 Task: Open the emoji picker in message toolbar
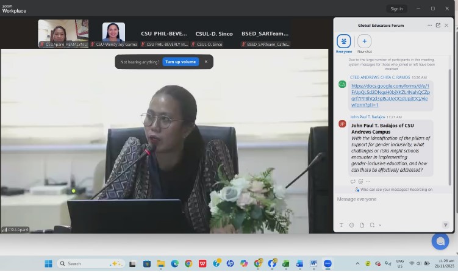(351, 225)
